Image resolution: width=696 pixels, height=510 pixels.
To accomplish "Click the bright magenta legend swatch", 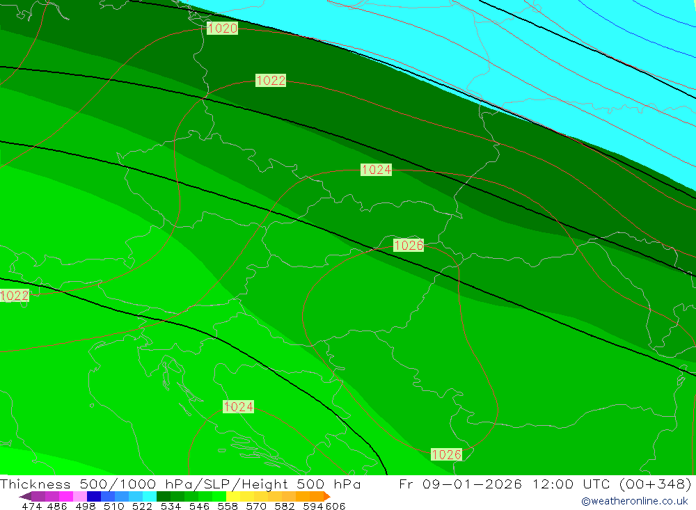I will 65,496.
